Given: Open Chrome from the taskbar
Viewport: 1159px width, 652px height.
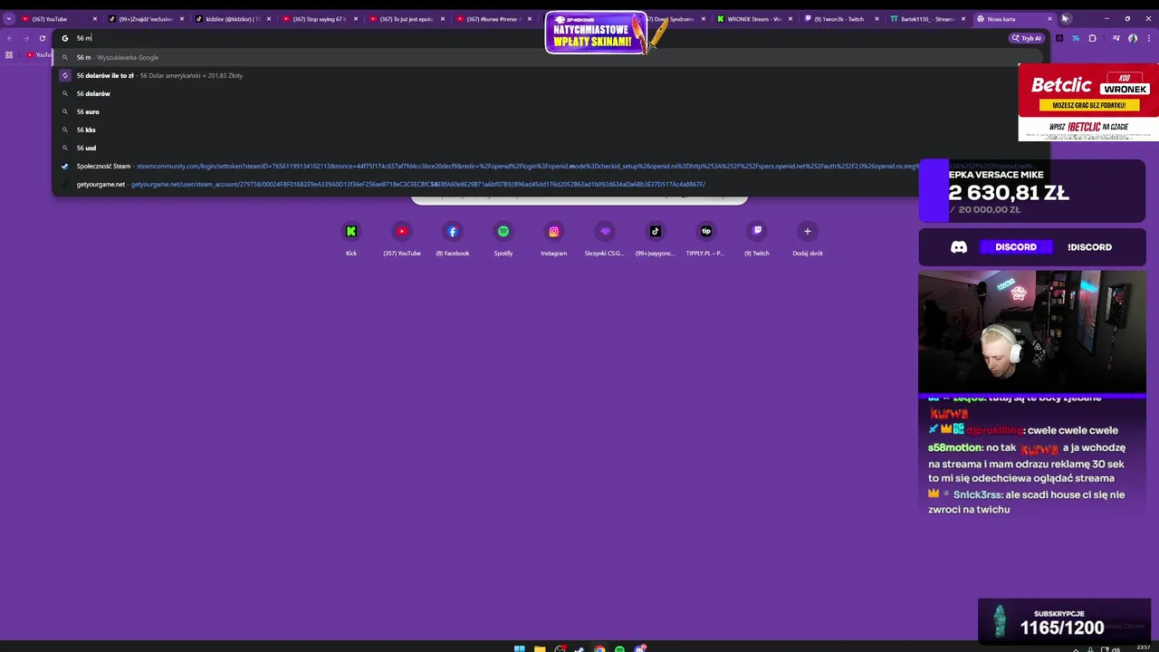Looking at the screenshot, I should point(599,649).
